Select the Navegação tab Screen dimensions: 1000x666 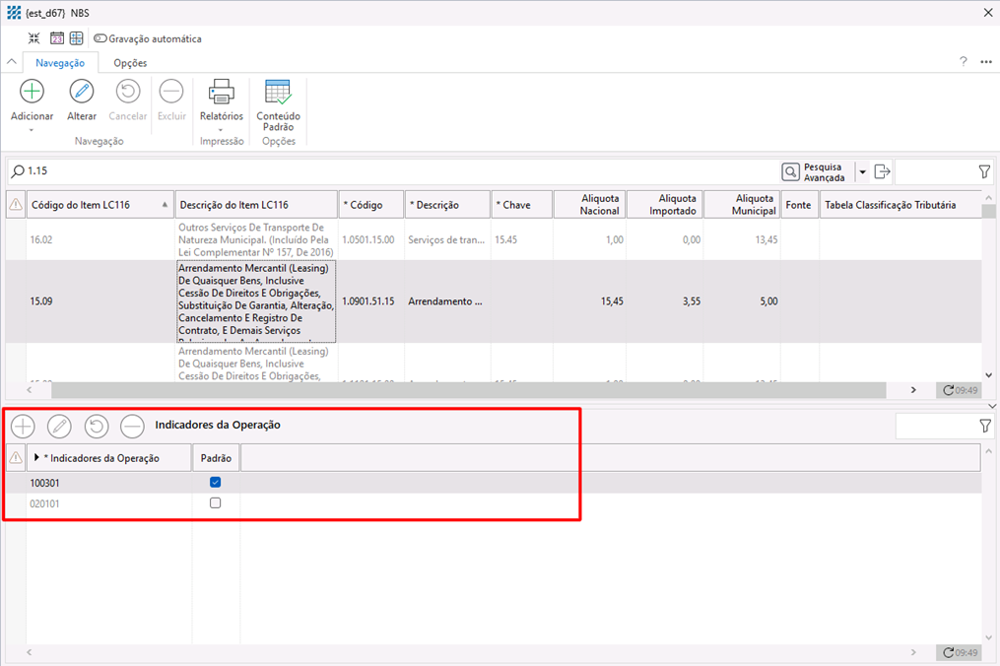click(x=60, y=63)
